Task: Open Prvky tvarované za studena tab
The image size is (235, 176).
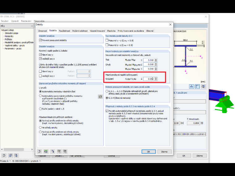Action: (131, 31)
